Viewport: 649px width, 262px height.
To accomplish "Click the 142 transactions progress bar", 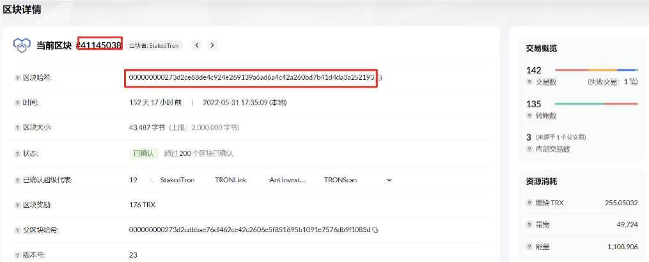I will pos(596,70).
